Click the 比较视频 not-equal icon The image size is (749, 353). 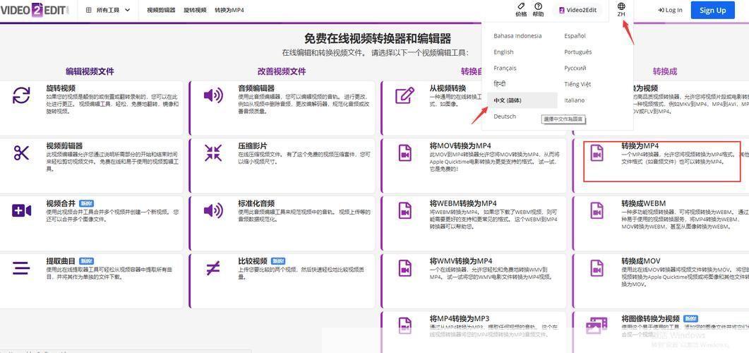(213, 268)
